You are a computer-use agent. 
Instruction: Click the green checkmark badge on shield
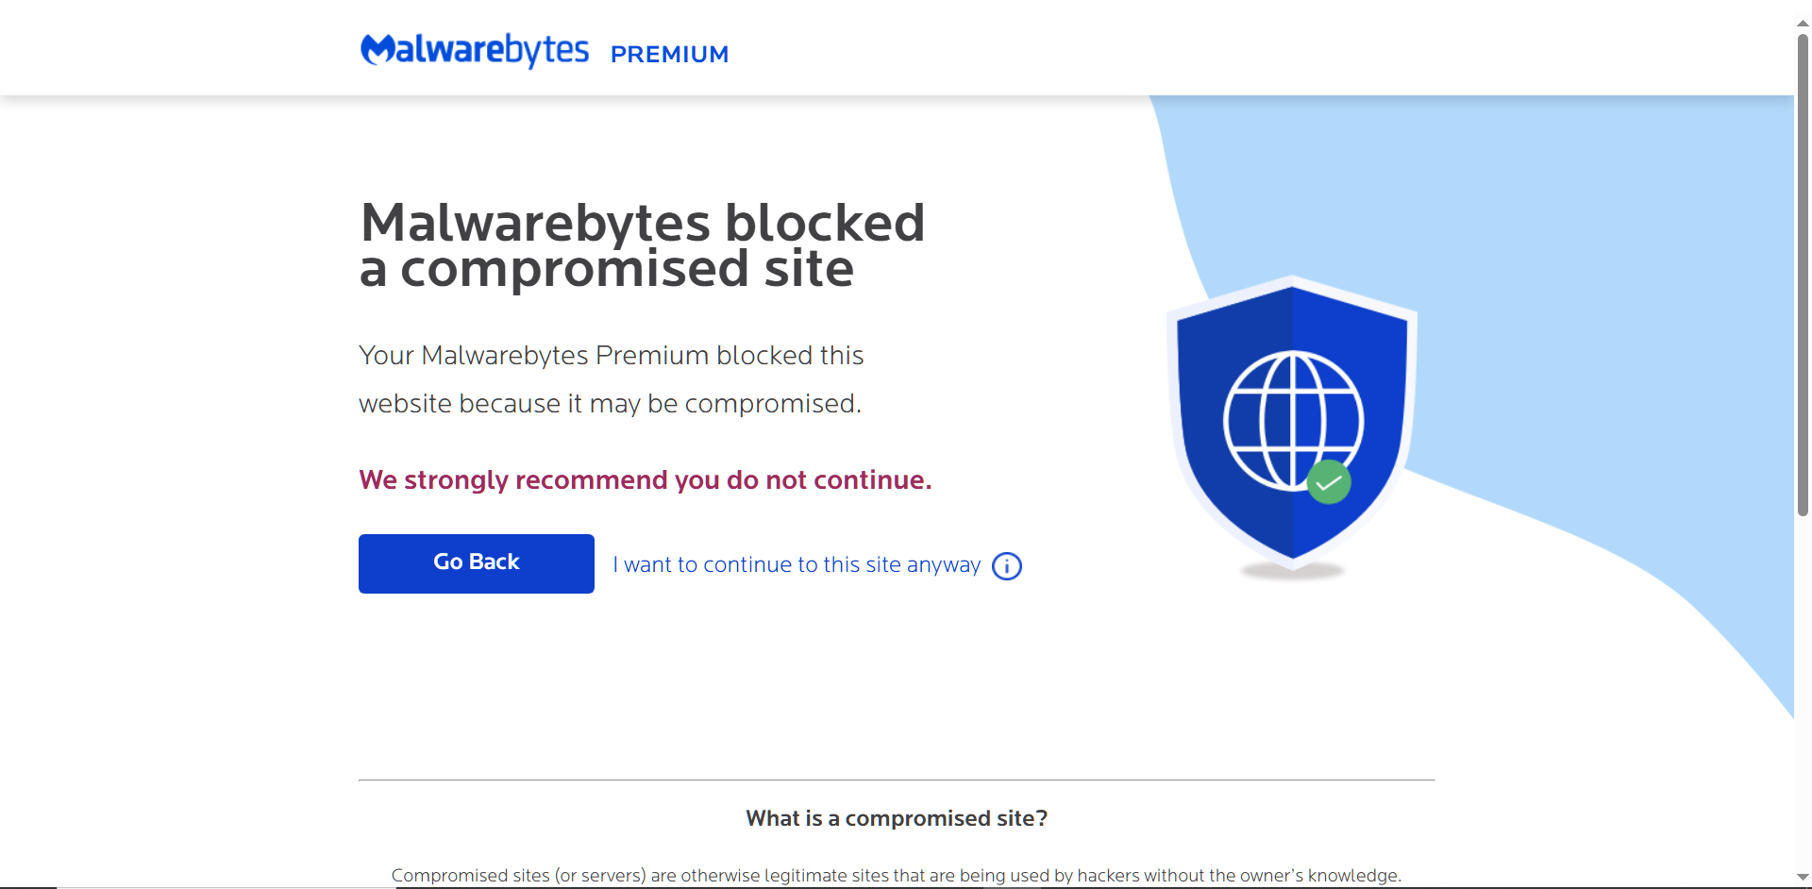pos(1329,482)
